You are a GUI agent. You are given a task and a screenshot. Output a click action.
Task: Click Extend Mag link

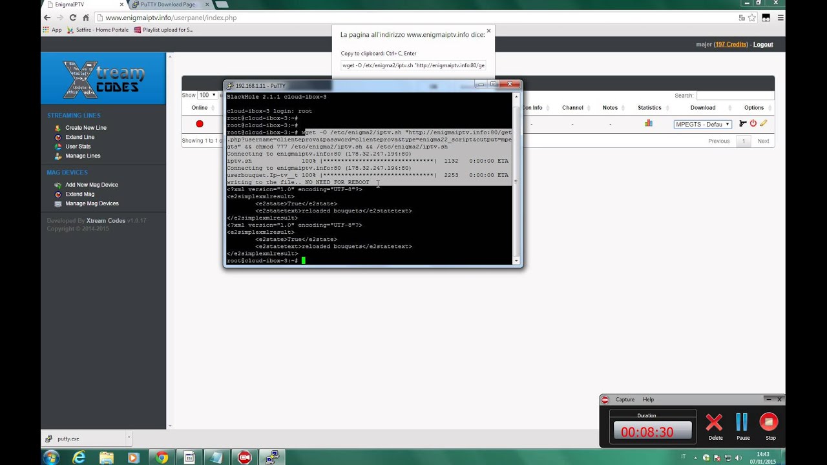(79, 194)
